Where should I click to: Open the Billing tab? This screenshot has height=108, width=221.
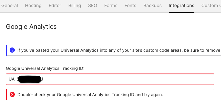click(75, 6)
